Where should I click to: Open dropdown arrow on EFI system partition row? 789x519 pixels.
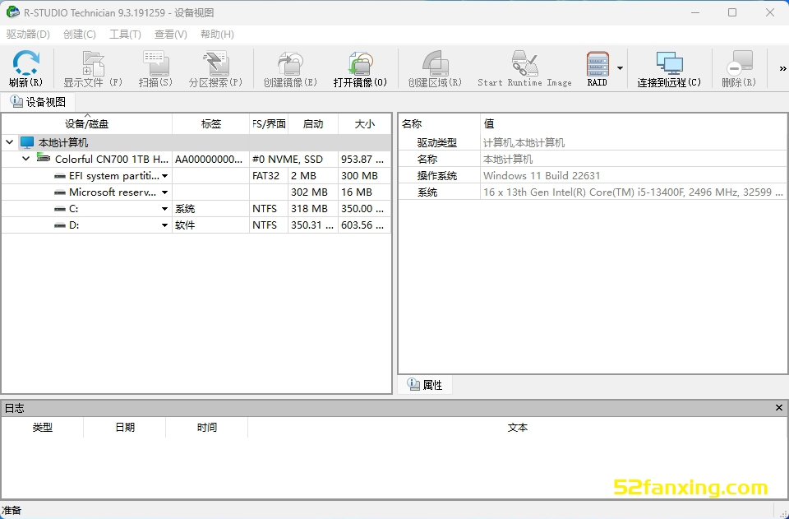point(164,176)
